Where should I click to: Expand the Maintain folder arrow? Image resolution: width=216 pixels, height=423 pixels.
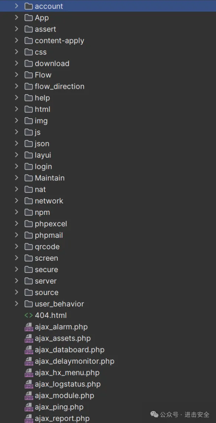pos(17,178)
